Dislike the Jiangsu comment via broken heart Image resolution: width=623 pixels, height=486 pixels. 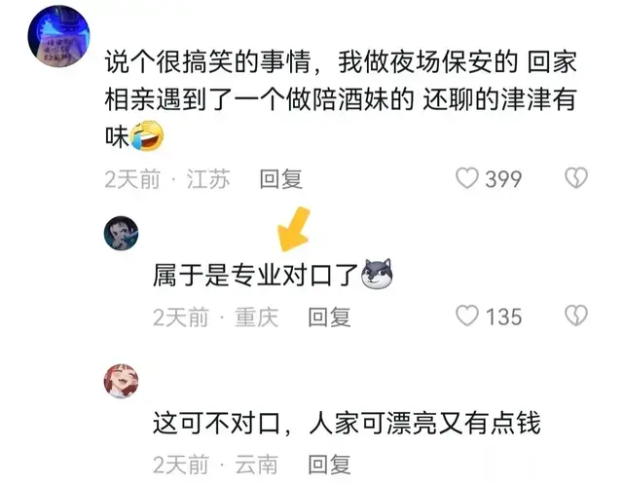point(576,177)
